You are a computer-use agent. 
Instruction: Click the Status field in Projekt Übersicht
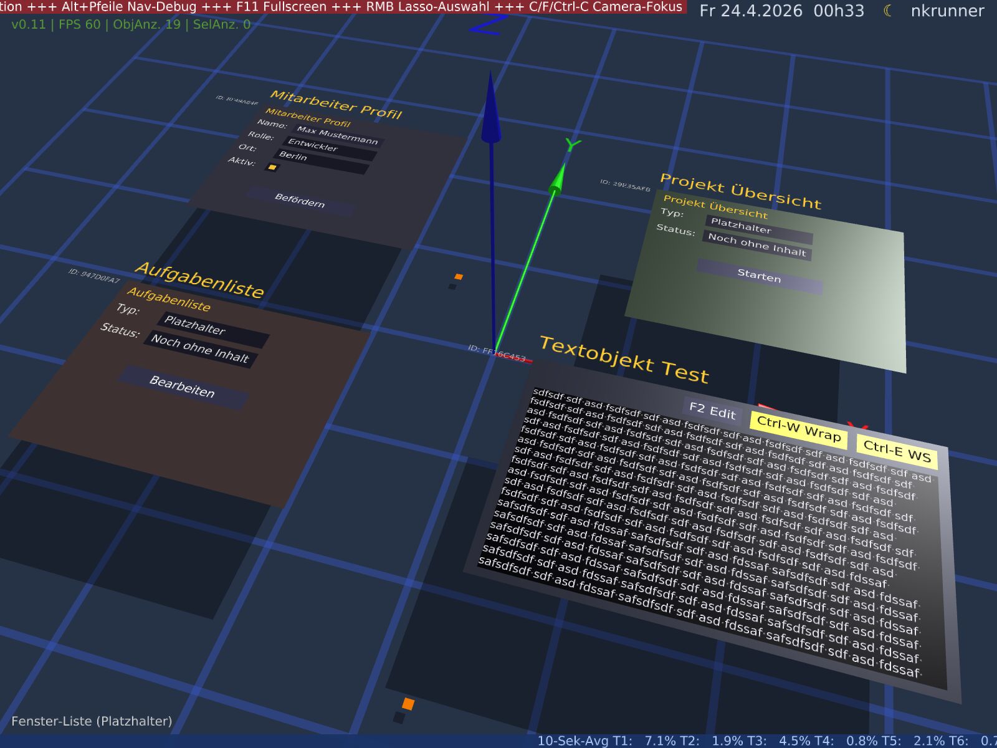point(756,244)
